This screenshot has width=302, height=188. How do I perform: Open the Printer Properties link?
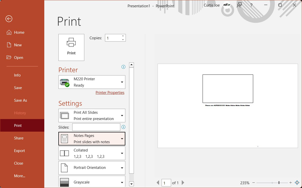[110, 93]
